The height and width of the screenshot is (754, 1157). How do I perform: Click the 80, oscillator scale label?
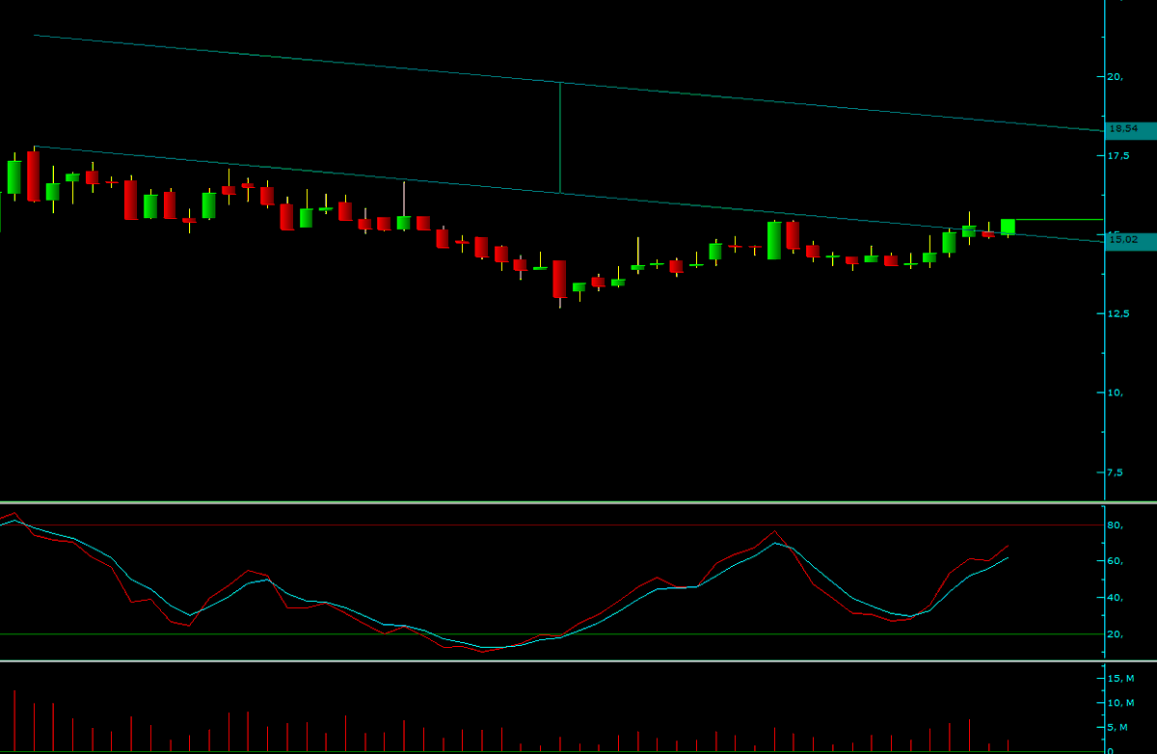(1116, 525)
